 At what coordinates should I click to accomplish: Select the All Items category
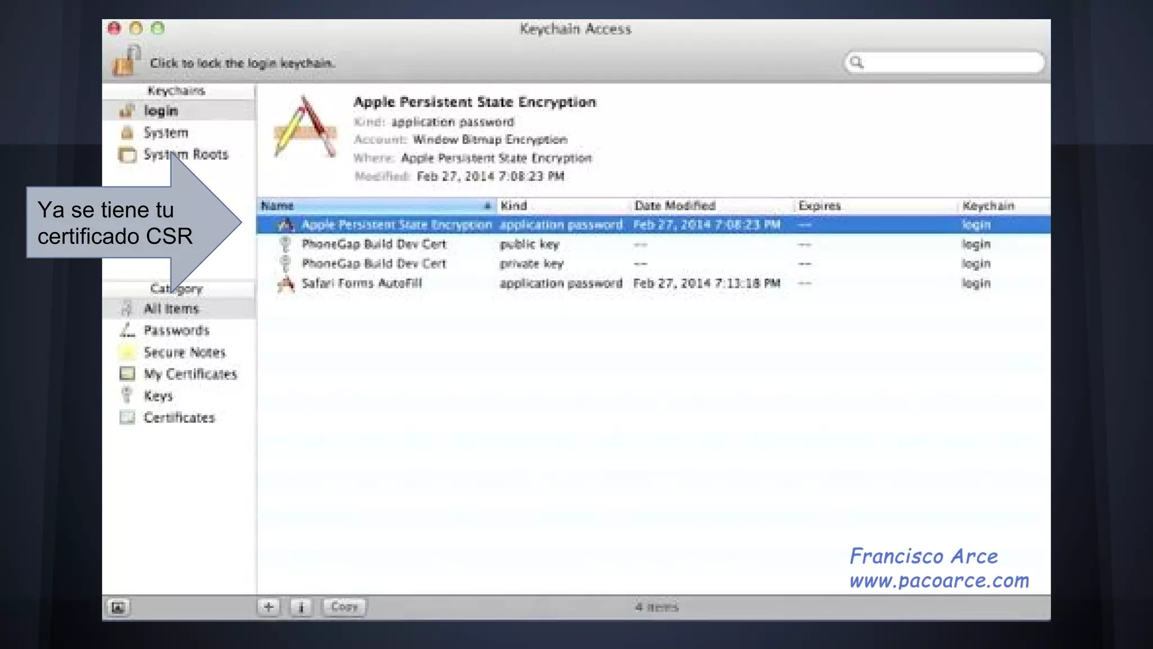point(171,309)
